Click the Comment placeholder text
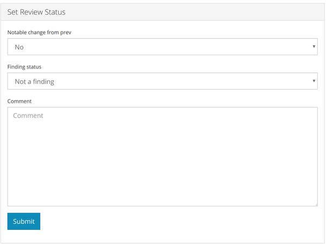Viewport: 326px width, 244px height. click(x=28, y=116)
